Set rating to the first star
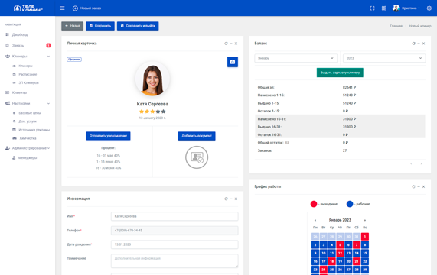The height and width of the screenshot is (275, 437). point(142,112)
